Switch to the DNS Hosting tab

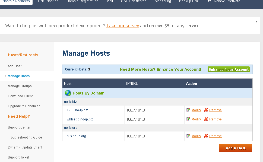[48, 1]
